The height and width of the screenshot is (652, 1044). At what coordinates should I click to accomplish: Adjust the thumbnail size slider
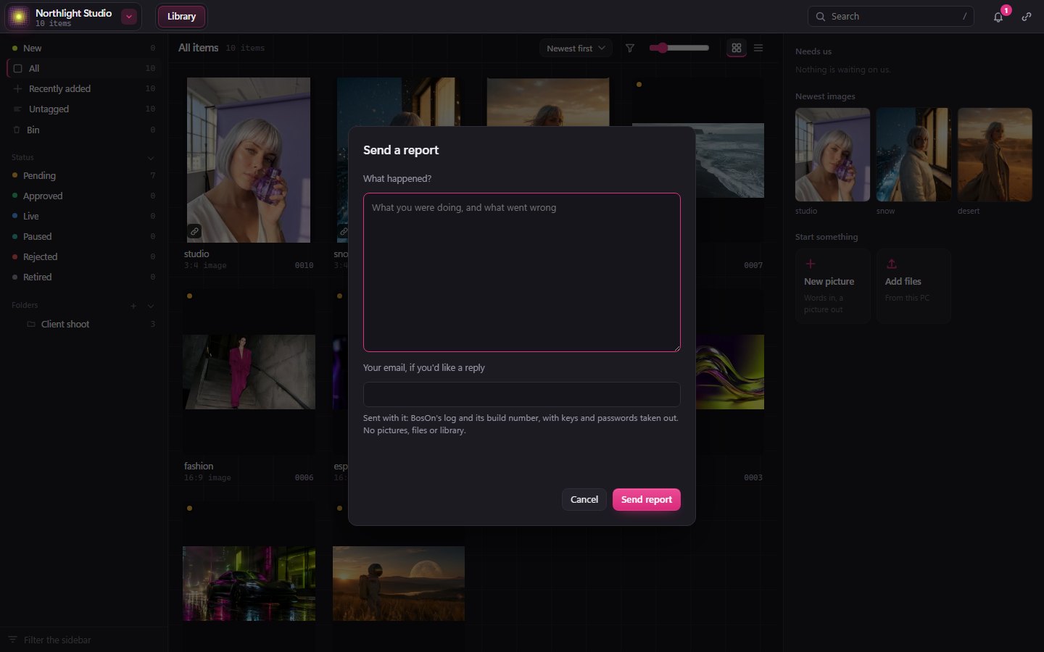(679, 48)
